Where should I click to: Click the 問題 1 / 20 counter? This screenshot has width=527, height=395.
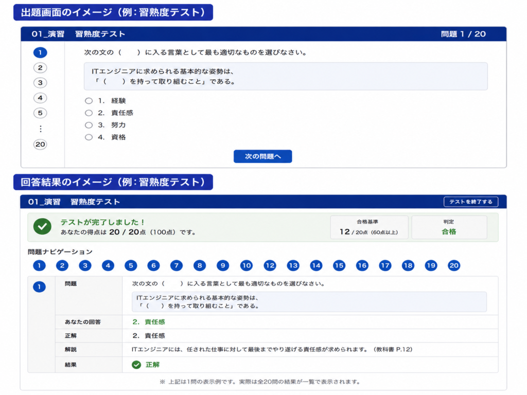(x=463, y=34)
